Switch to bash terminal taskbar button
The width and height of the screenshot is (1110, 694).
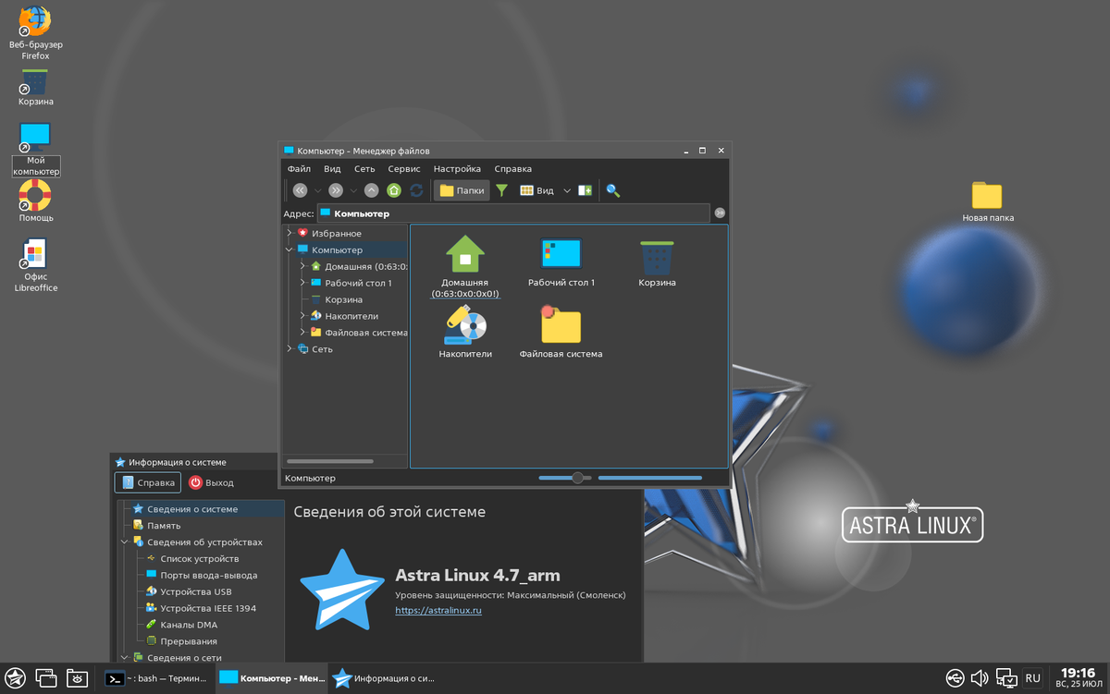pos(156,678)
